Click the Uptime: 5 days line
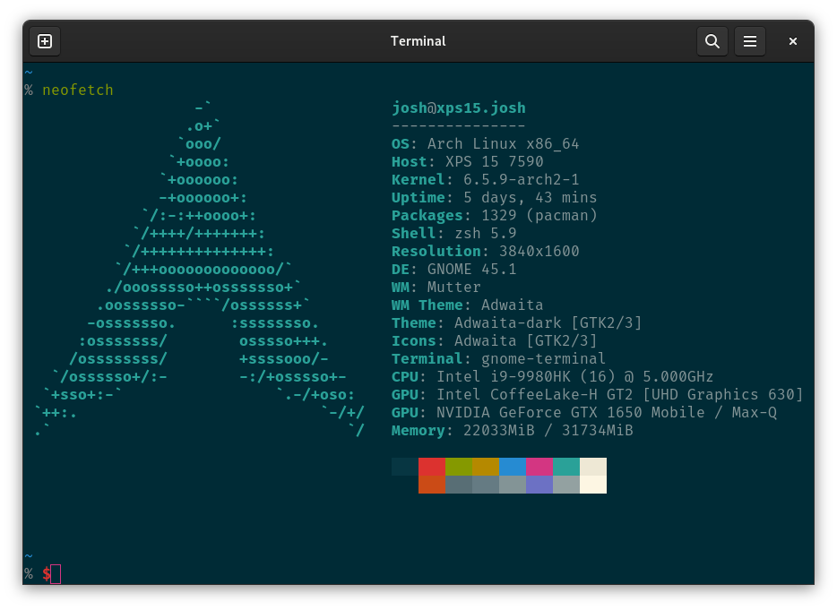837x610 pixels. click(x=495, y=197)
